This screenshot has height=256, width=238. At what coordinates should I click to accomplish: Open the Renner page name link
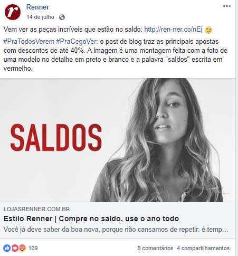pos(37,7)
